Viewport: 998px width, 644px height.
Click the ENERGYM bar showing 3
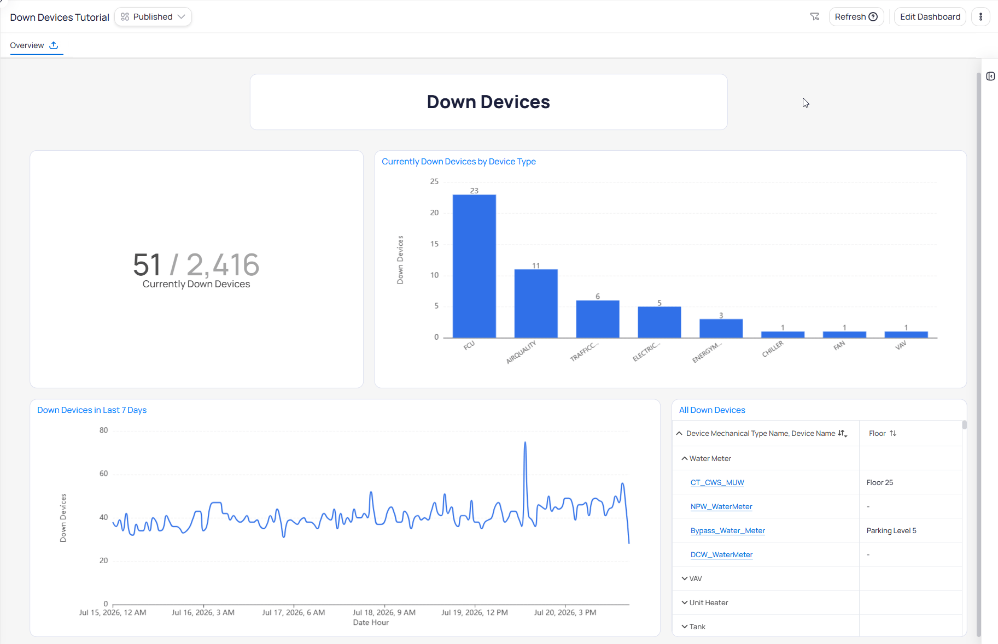click(721, 328)
